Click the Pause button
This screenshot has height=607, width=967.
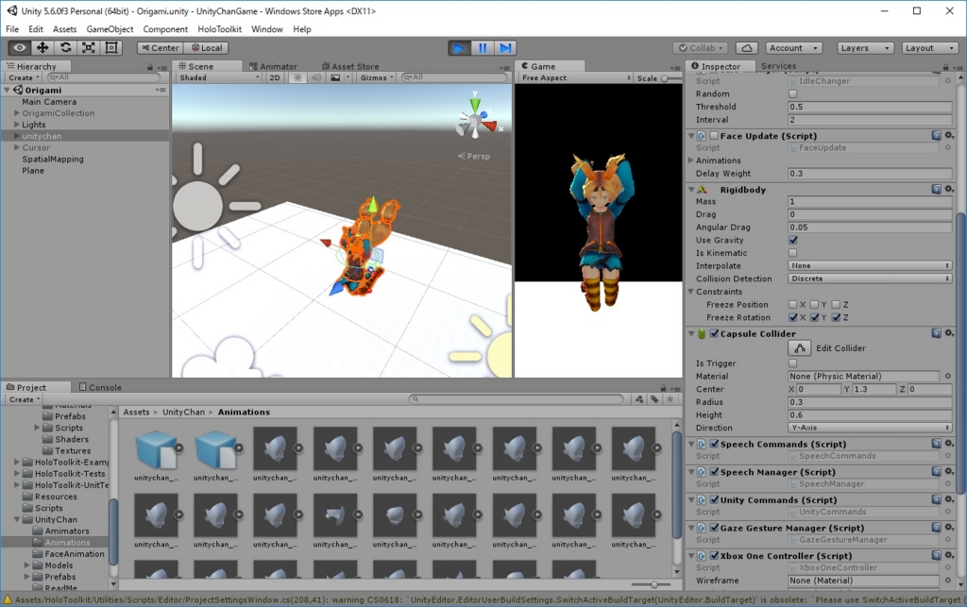pos(483,48)
